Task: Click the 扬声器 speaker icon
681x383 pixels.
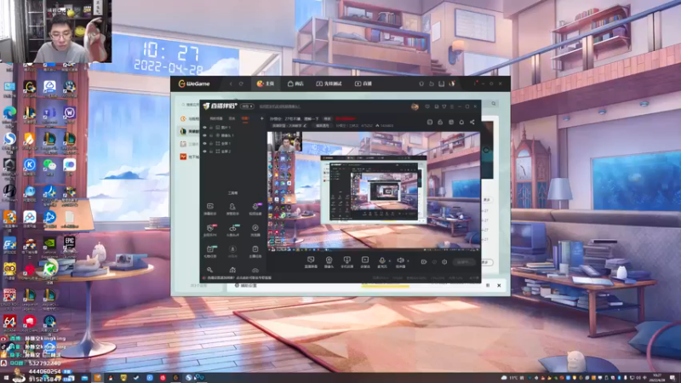Action: point(400,262)
